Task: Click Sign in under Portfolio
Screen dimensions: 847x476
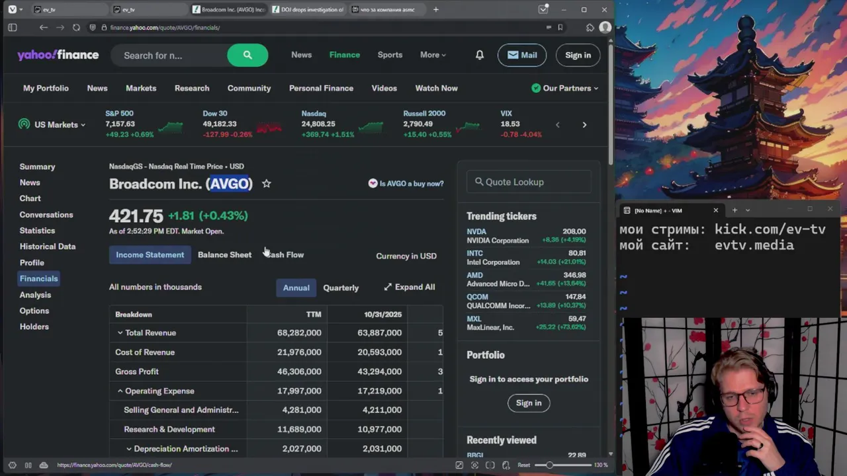Action: click(528, 403)
